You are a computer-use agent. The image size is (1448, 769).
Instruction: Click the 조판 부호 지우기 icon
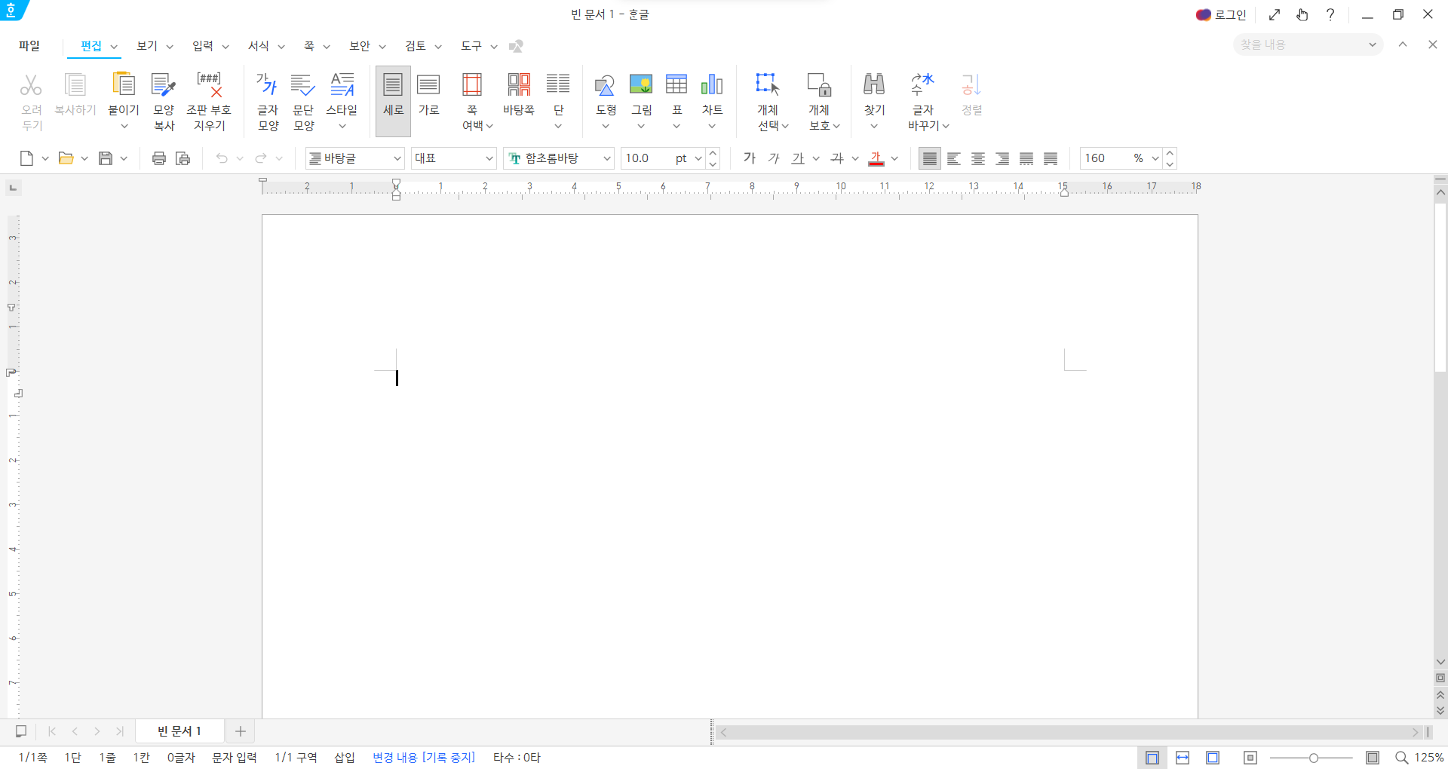(x=209, y=84)
